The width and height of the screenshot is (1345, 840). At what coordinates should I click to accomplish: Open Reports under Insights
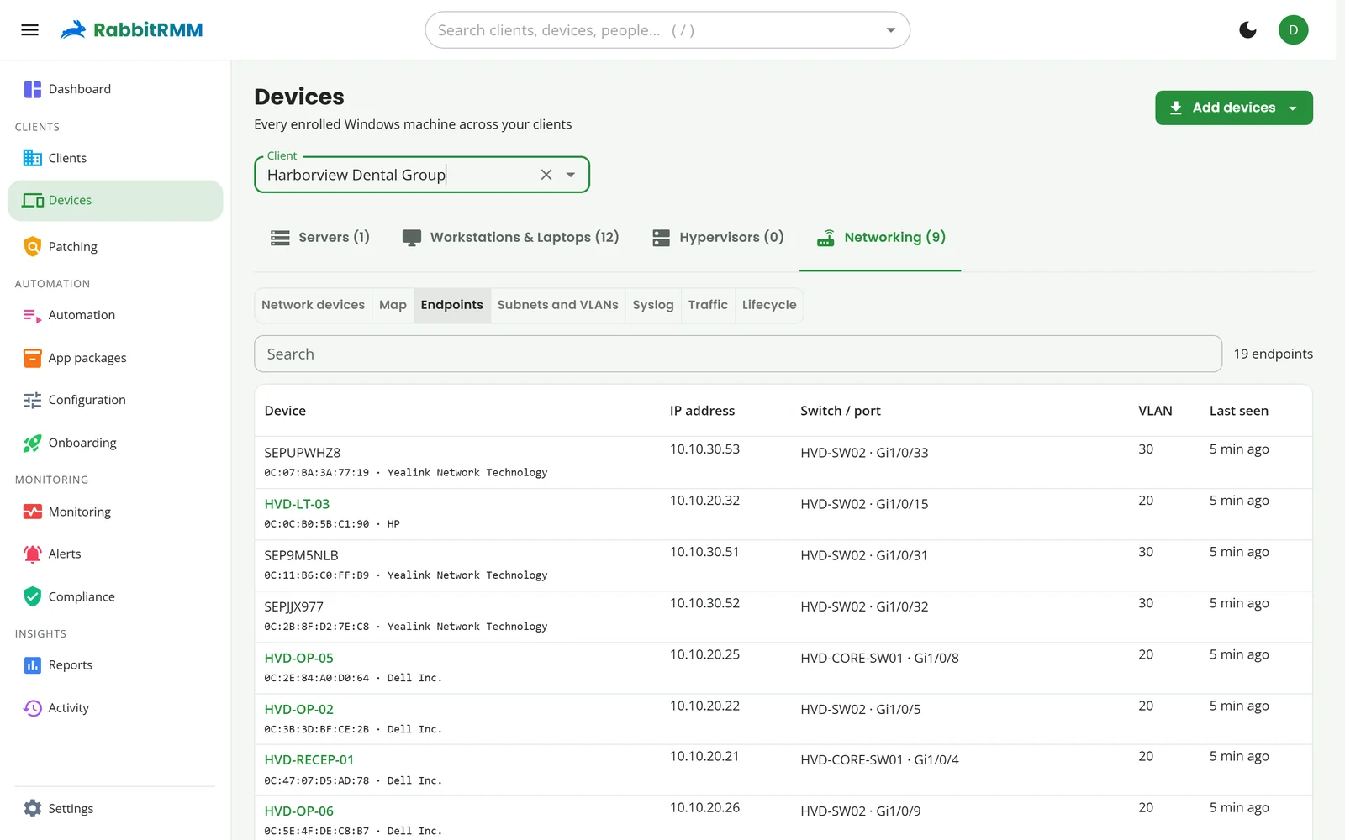point(115,665)
